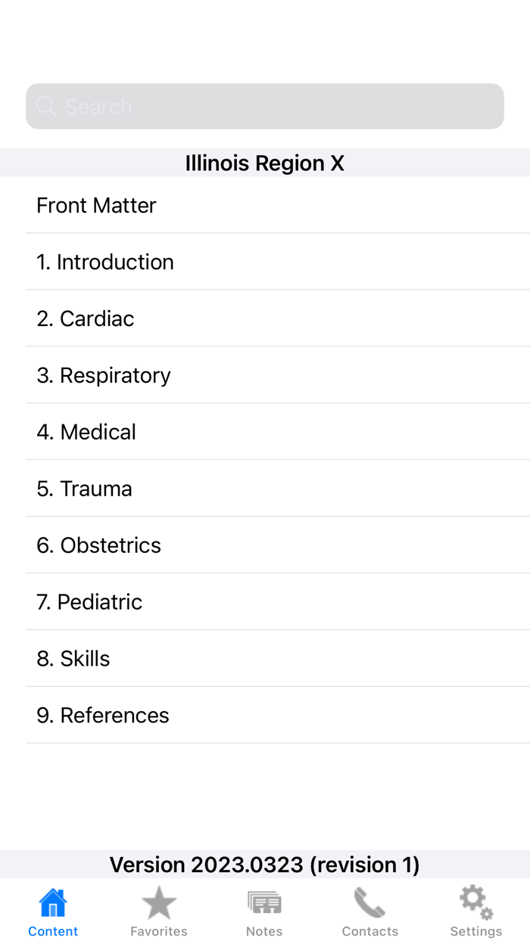Open the Content home icon

click(52, 902)
